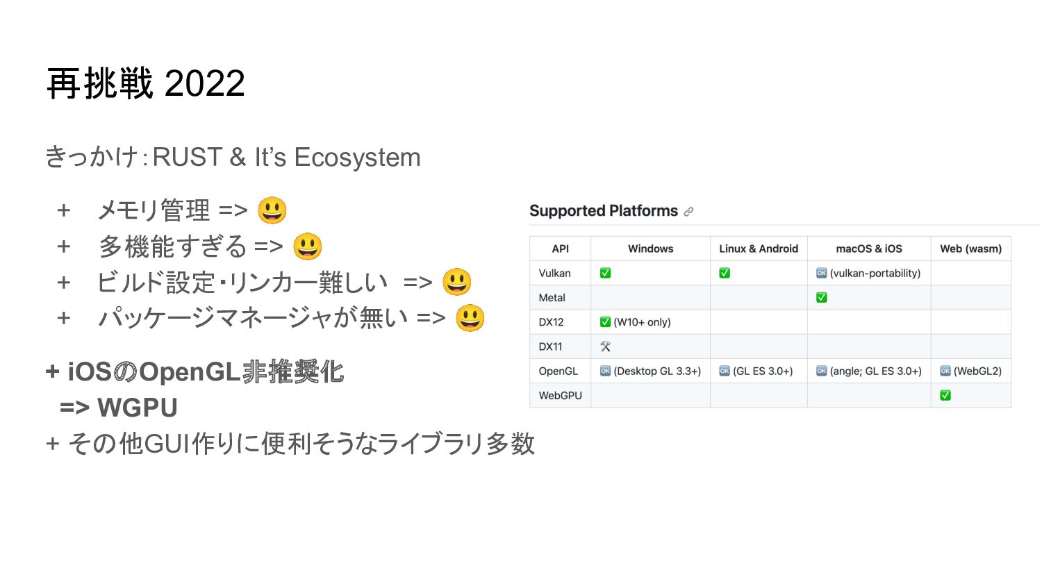1042x586 pixels.
Task: Click the smiley emoji after 多機能すぎる
Action: (307, 246)
